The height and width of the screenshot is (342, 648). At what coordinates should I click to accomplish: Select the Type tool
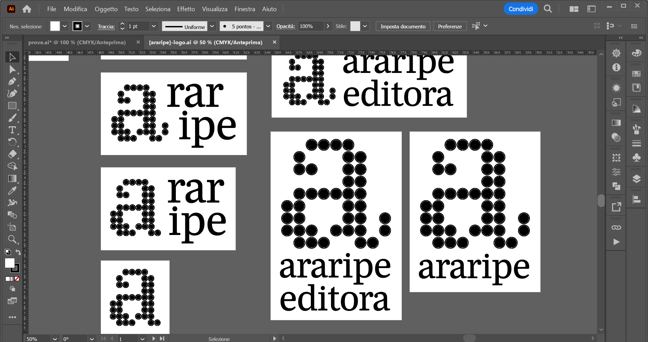[x=12, y=130]
